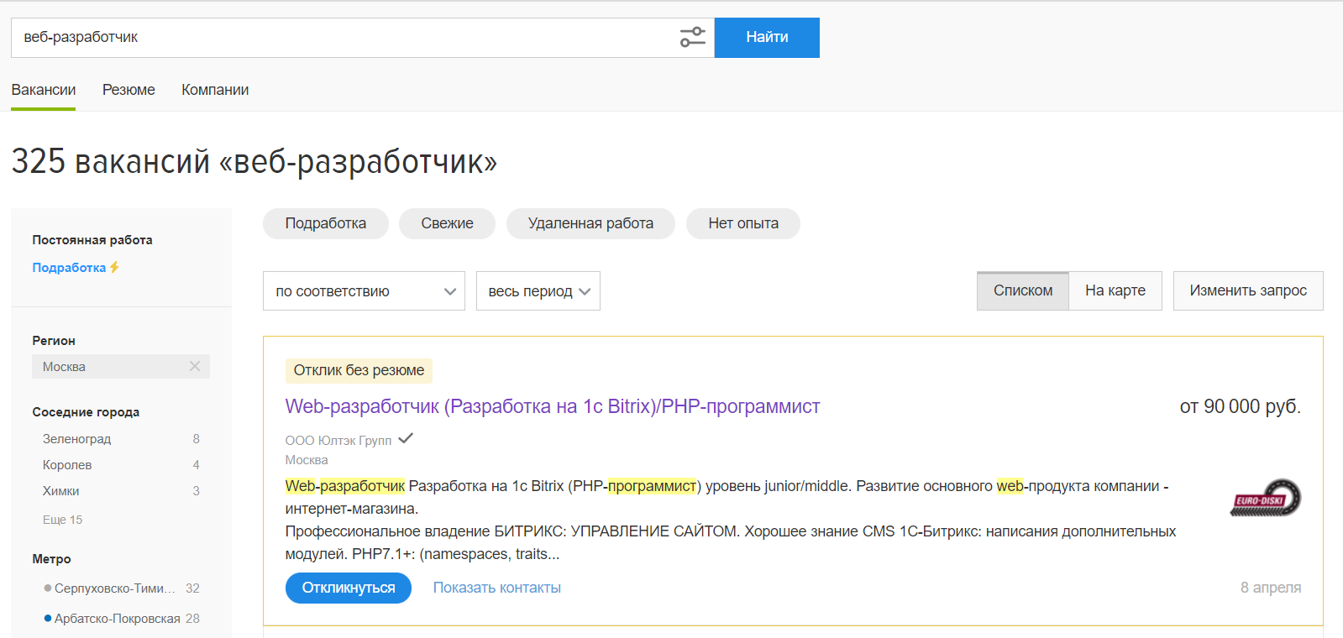1343x638 pixels.
Task: Click the Найти search button
Action: point(767,38)
